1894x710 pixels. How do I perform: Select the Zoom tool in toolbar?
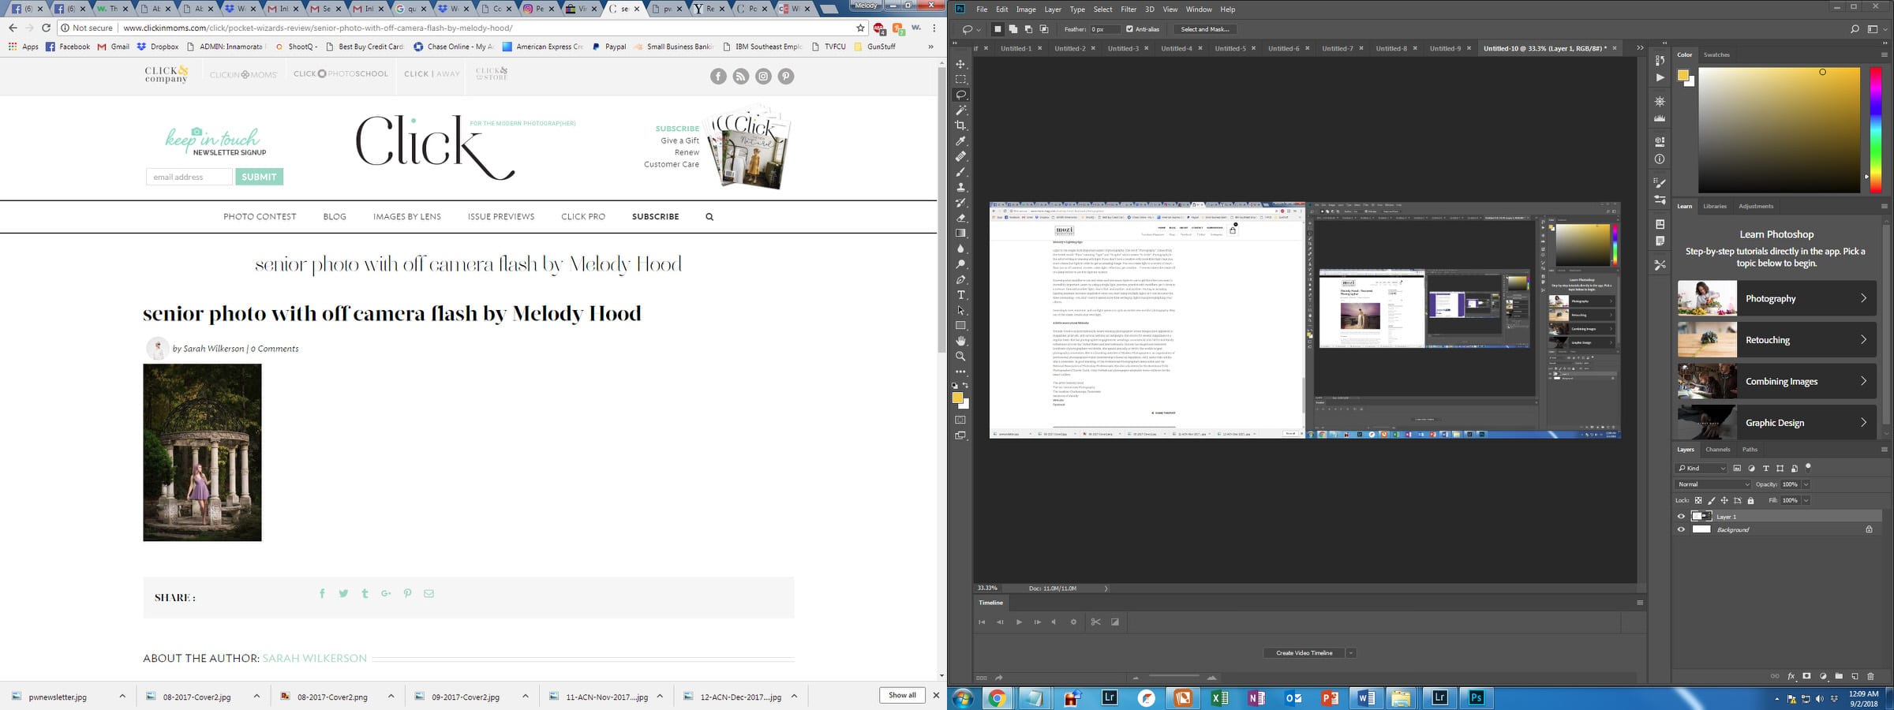[960, 357]
